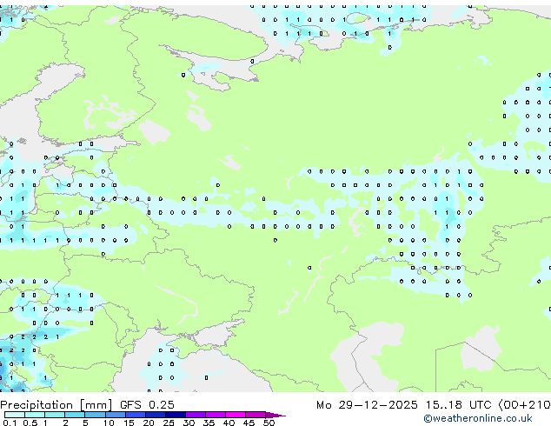Click the 'Precipitation' title text

tap(37, 405)
